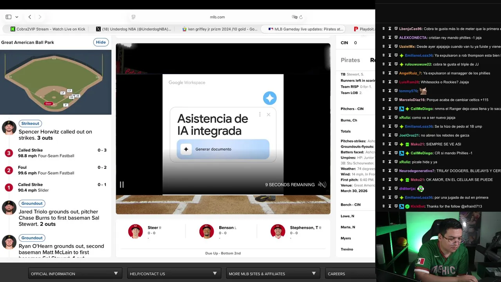This screenshot has height=282, width=501.
Task: Click Trevino in the bench list
Action: pos(347,249)
